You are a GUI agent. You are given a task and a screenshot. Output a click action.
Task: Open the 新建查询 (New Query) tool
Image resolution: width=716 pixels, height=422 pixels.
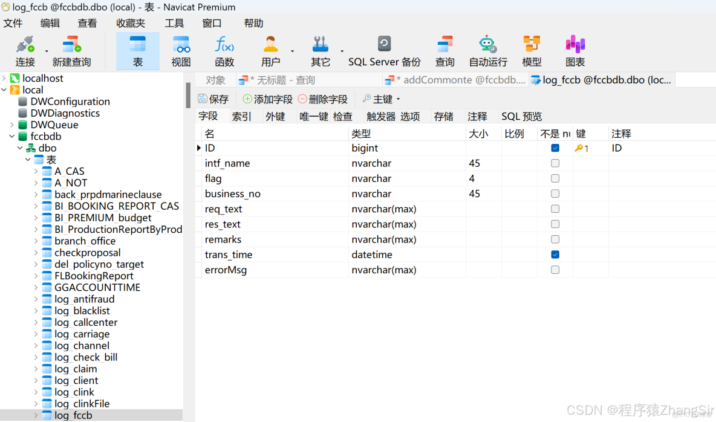click(72, 50)
